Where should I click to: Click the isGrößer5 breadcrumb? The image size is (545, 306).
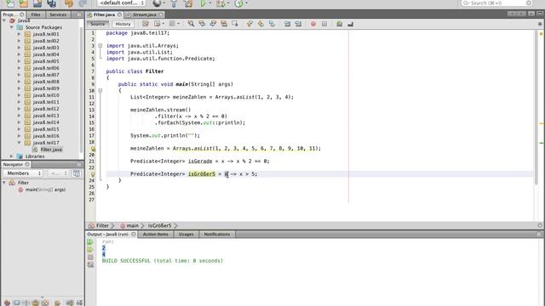159,225
